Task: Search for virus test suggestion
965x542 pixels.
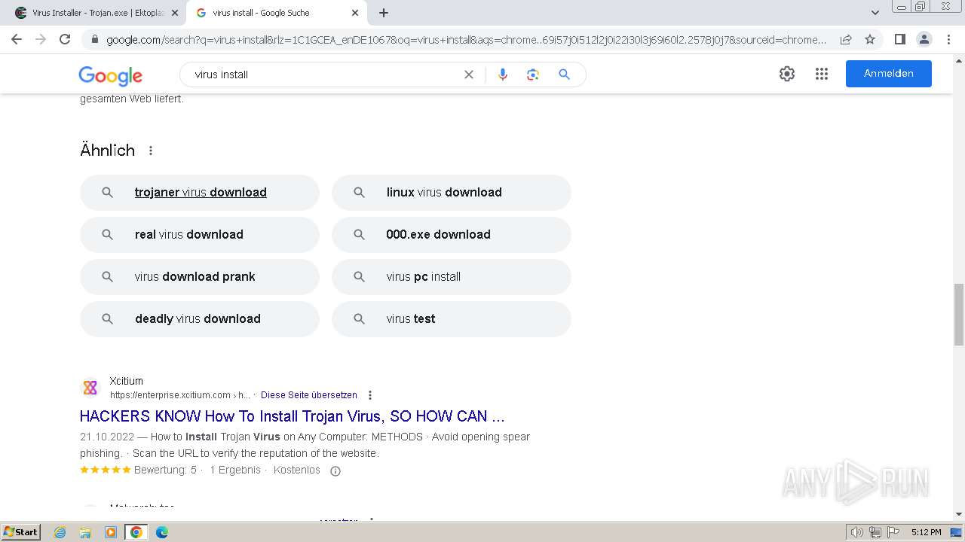Action: (452, 319)
